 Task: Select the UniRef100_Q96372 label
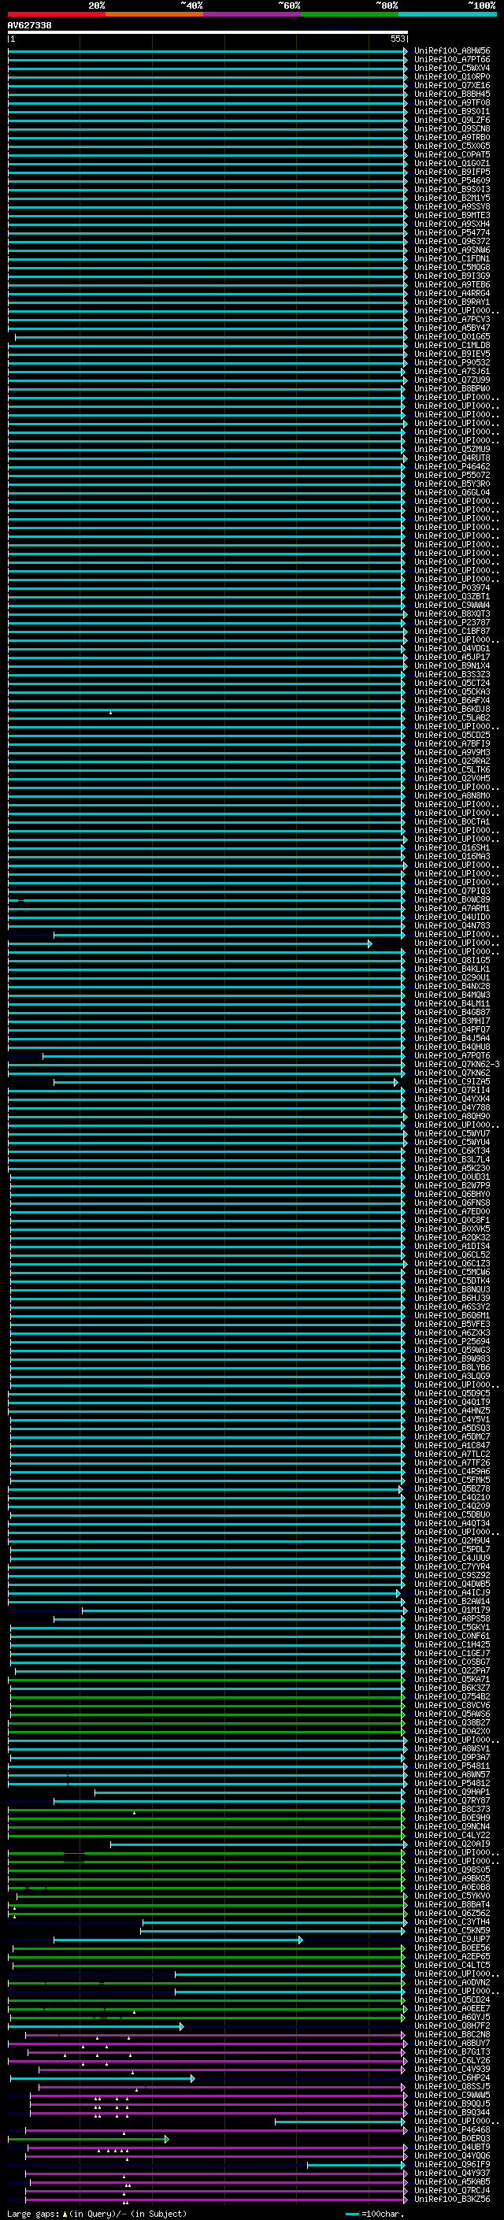(452, 241)
